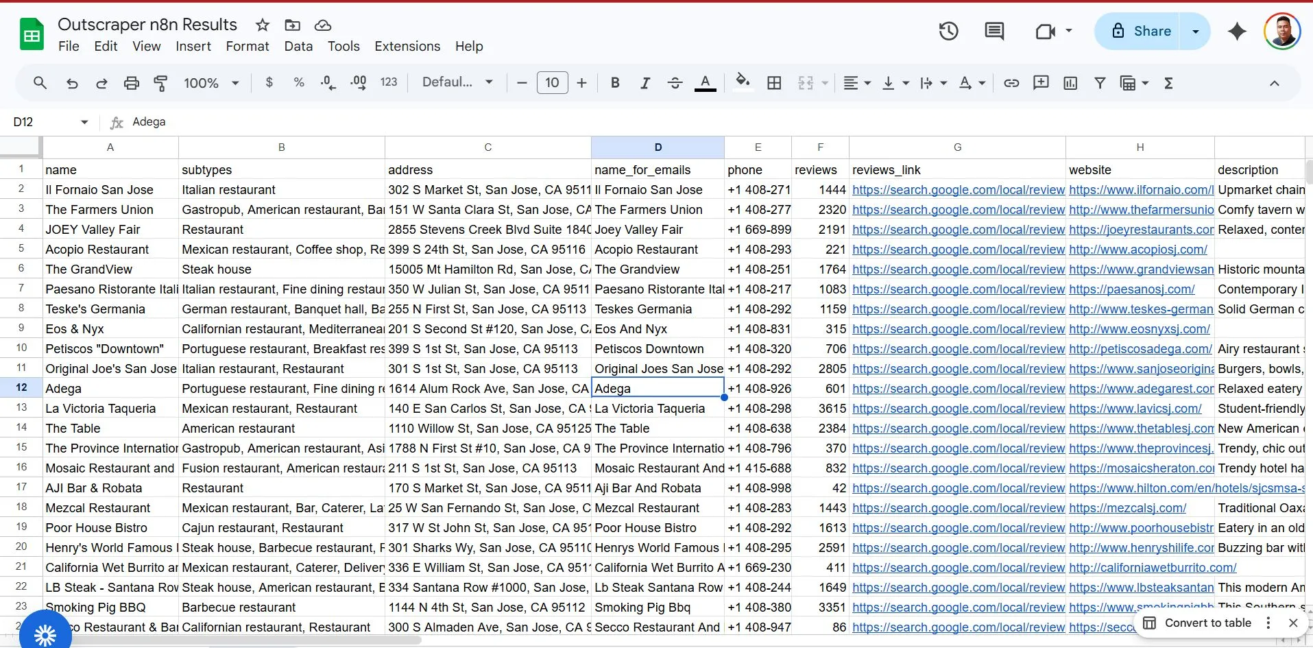Open the comments panel icon
1313x648 pixels.
coord(993,31)
